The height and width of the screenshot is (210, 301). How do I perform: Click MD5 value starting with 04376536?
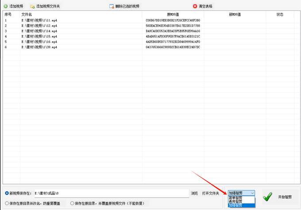point(173,47)
